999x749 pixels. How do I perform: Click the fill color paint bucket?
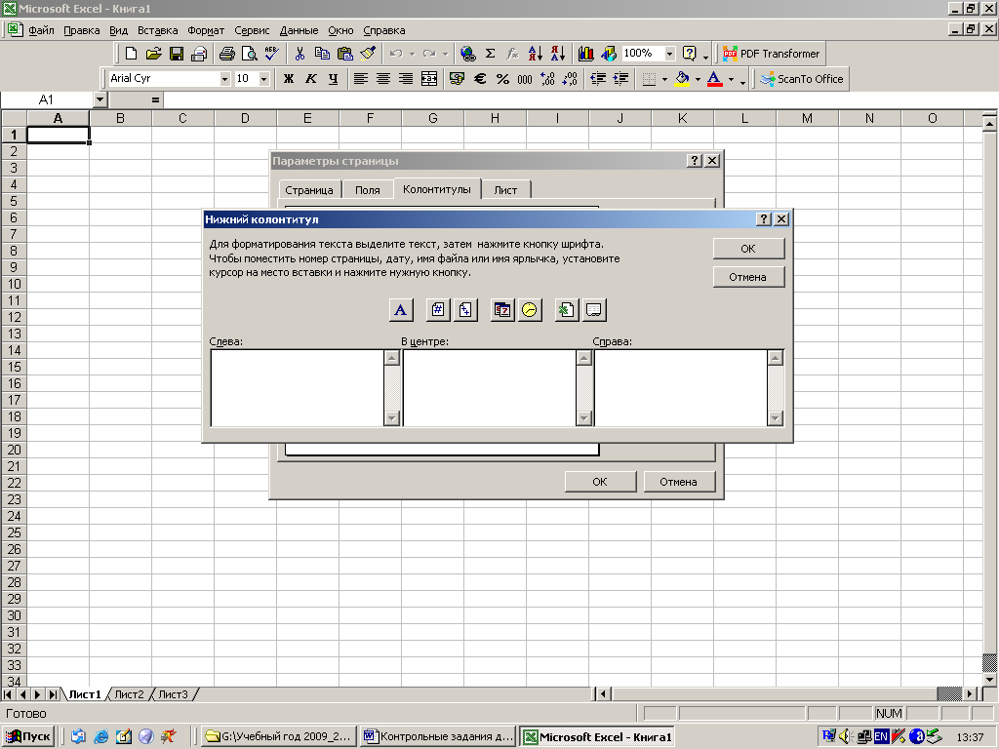[x=682, y=79]
